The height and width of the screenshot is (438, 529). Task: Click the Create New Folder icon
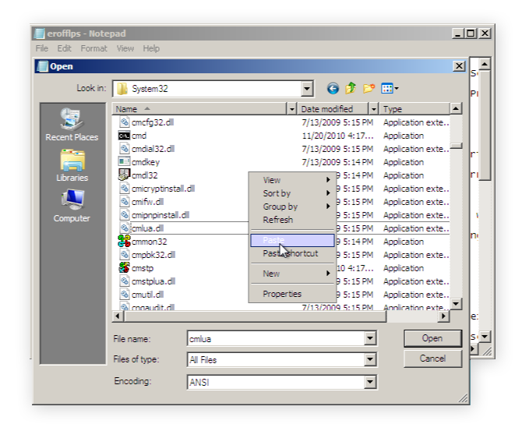tap(369, 89)
